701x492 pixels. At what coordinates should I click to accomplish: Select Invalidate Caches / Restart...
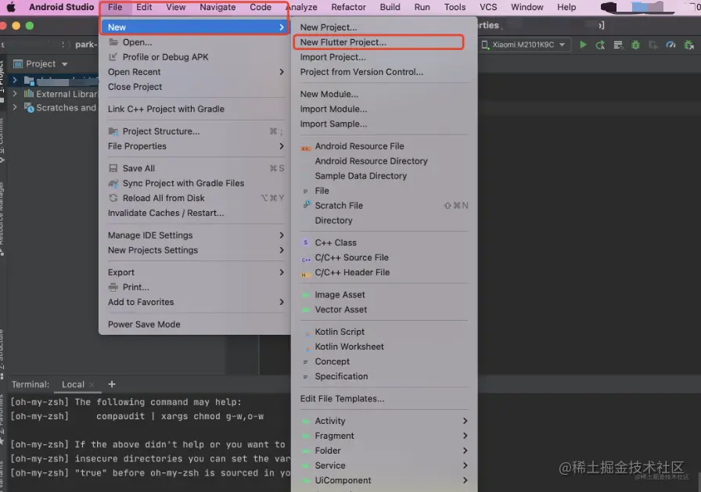tap(196, 214)
